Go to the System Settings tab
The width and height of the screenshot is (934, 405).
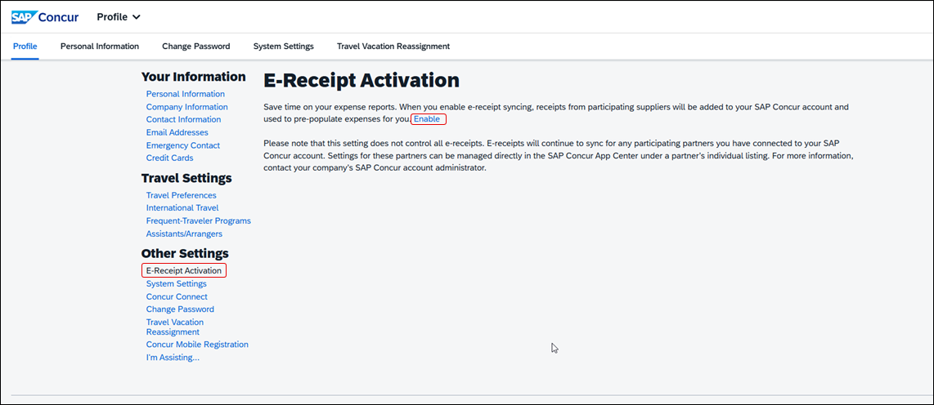(284, 46)
